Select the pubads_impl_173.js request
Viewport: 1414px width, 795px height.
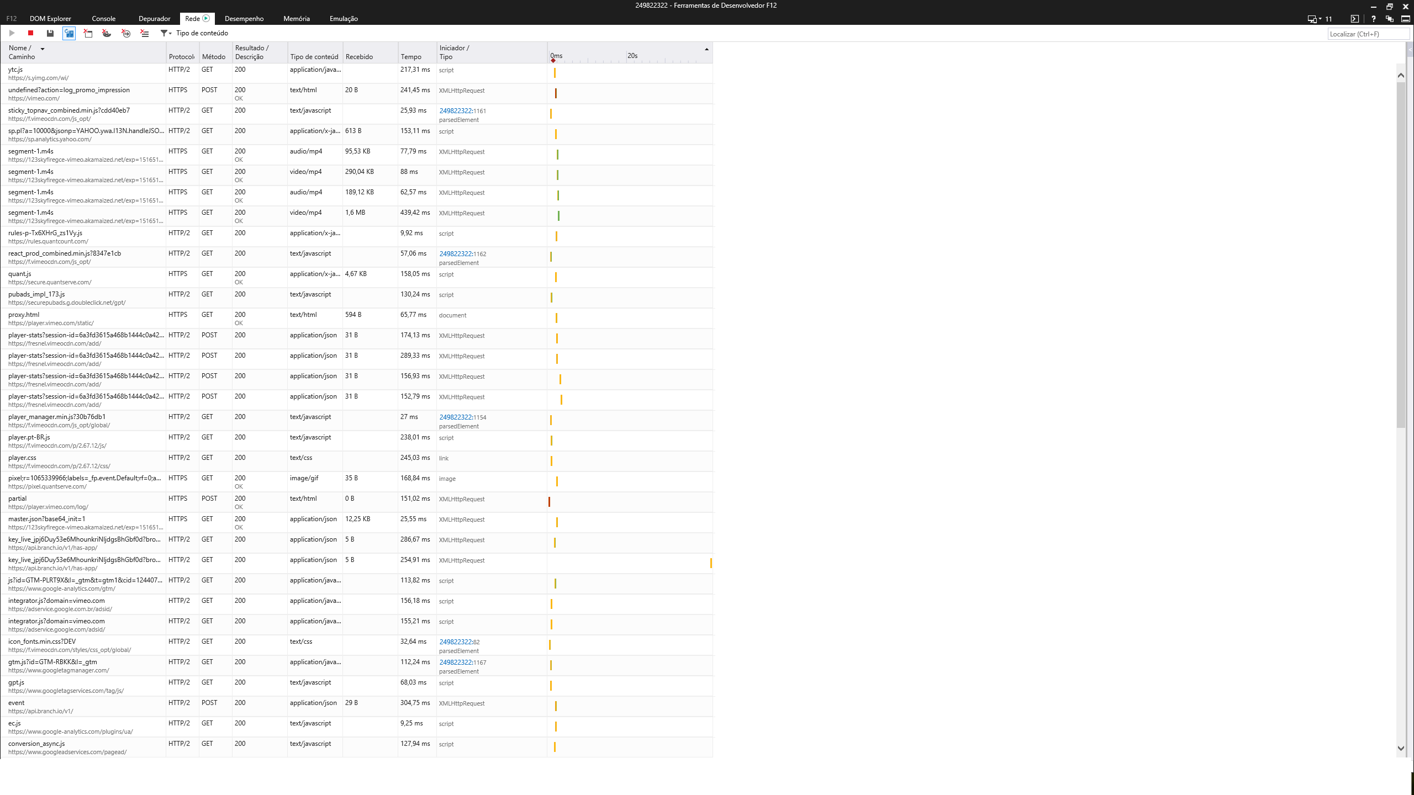(x=356, y=298)
